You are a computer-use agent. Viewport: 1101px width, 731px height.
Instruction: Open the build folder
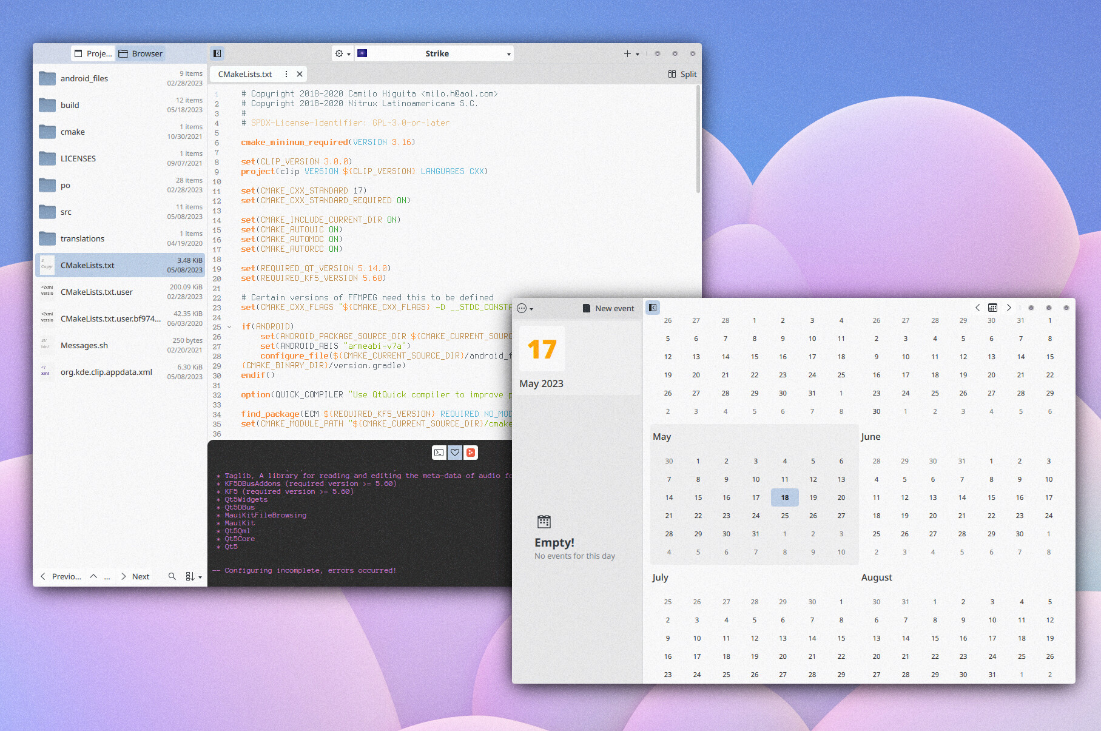tap(120, 105)
